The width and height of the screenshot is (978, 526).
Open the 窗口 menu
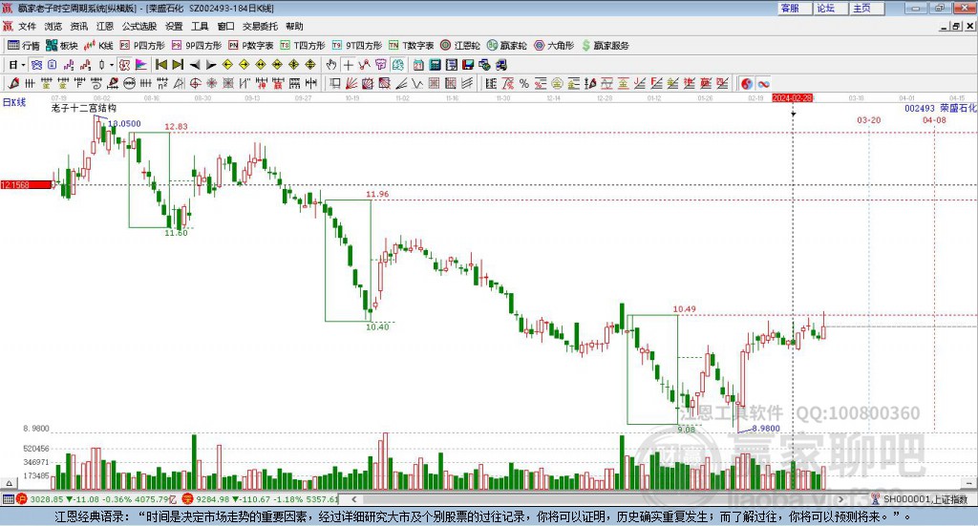[x=225, y=26]
